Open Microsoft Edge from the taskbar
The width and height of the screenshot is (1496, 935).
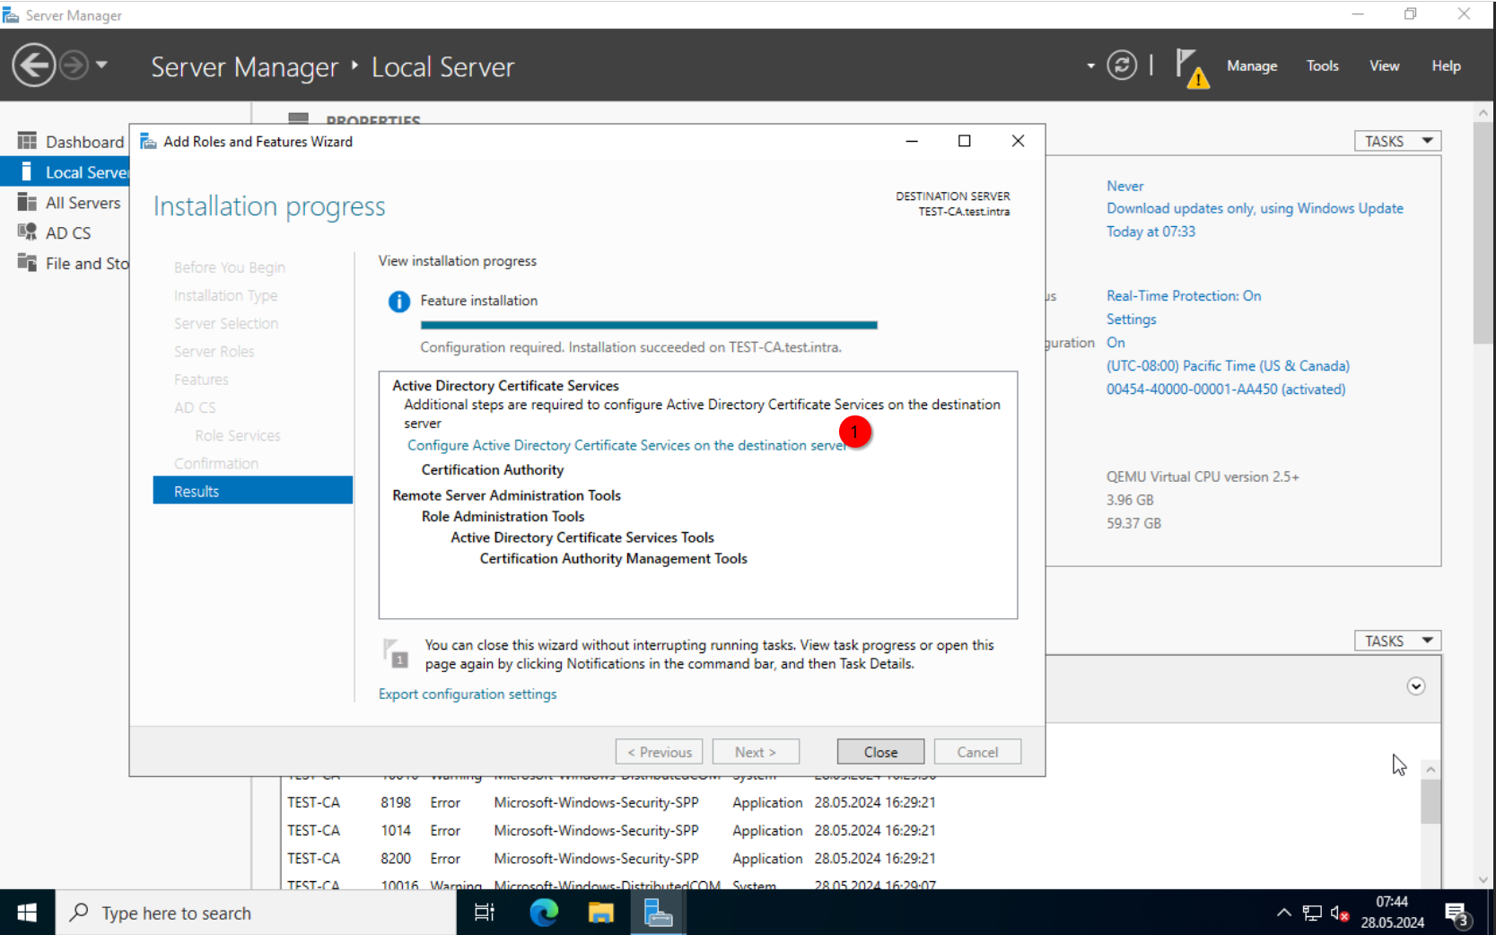pyautogui.click(x=544, y=913)
